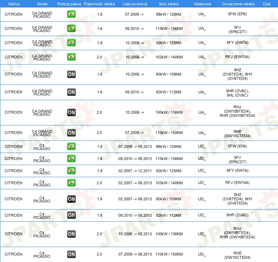278x262 pixels.
Task: Click the Pojemność silnika column header
Action: (x=99, y=4)
